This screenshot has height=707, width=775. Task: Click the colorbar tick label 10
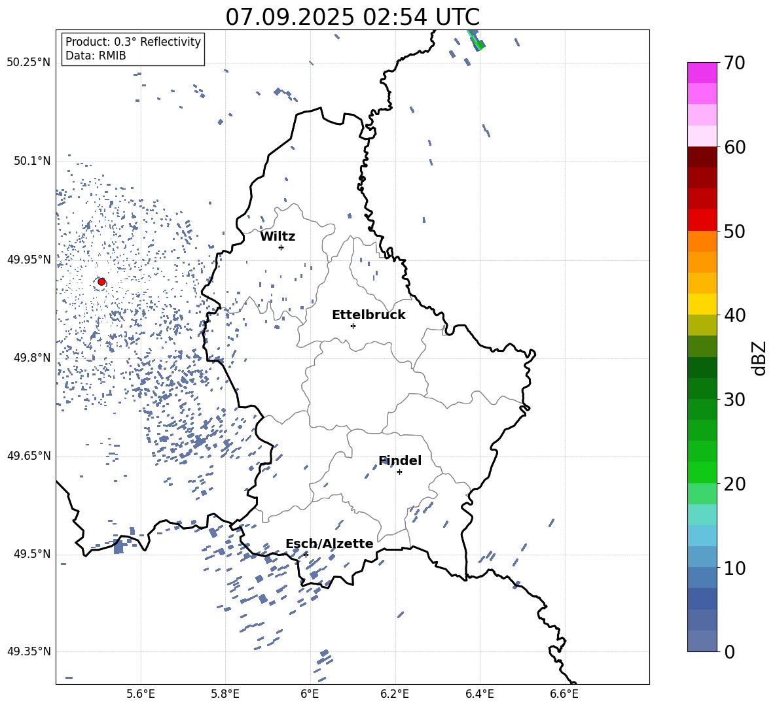734,568
